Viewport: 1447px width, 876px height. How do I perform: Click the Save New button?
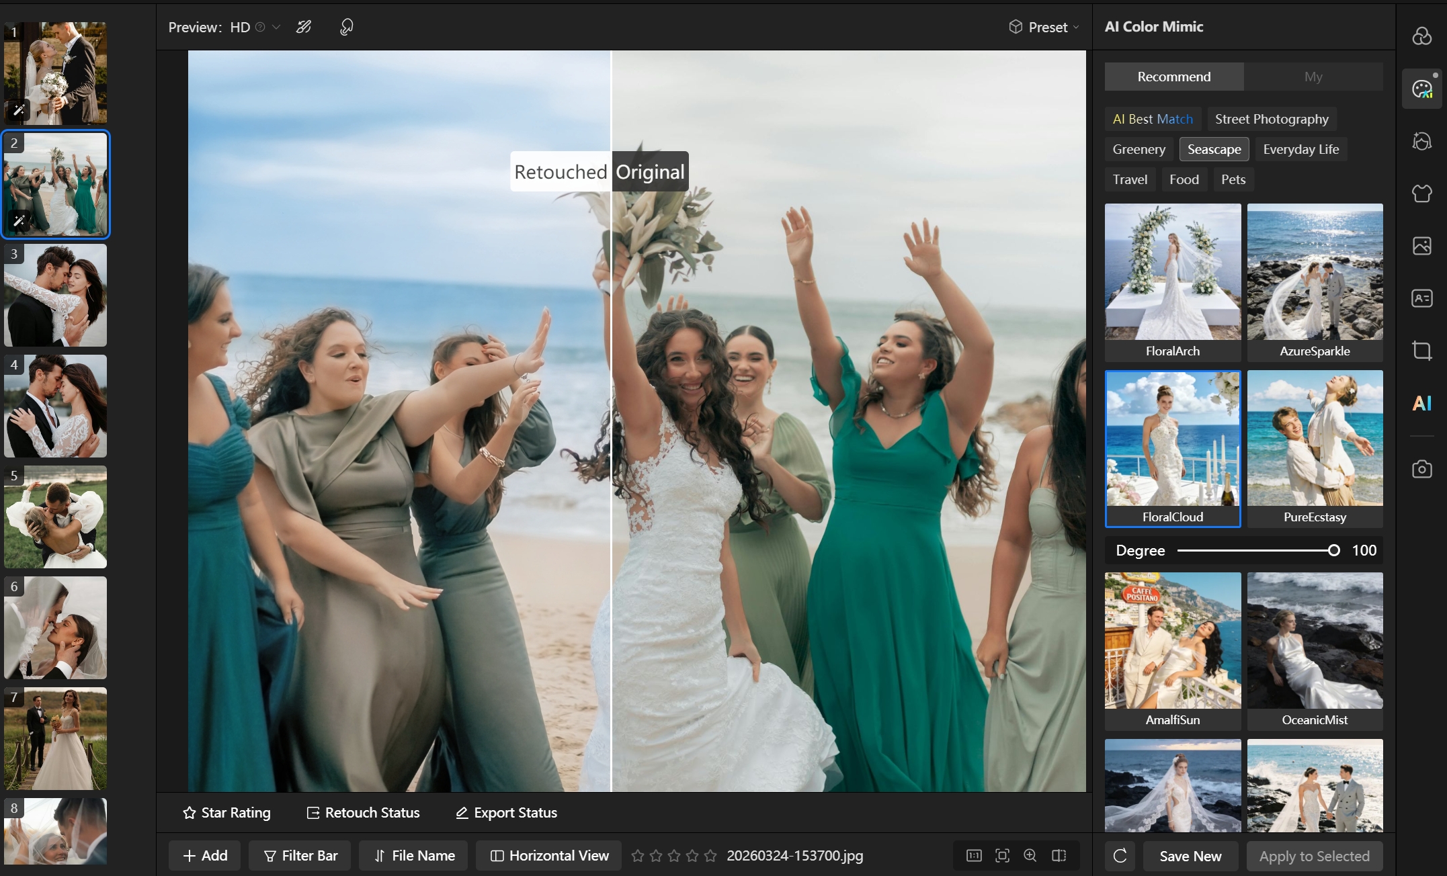pos(1190,856)
